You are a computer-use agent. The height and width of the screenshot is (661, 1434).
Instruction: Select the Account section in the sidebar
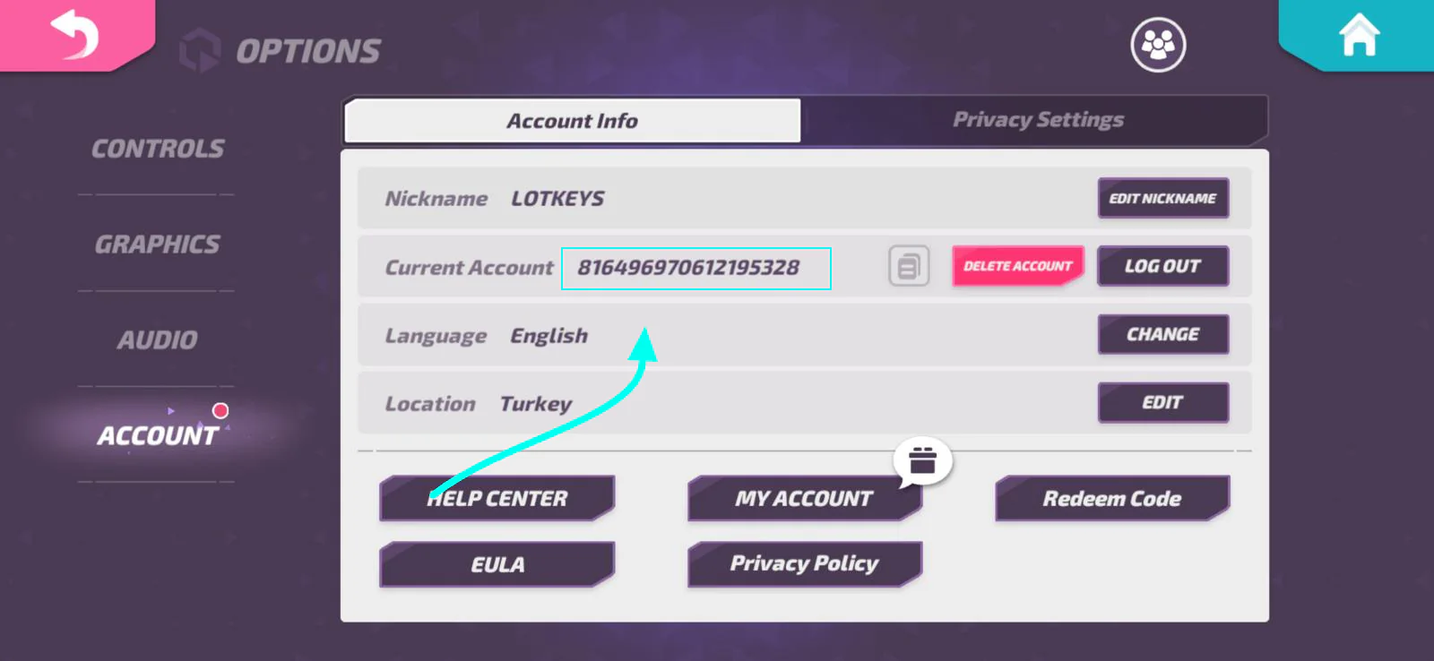click(x=158, y=436)
